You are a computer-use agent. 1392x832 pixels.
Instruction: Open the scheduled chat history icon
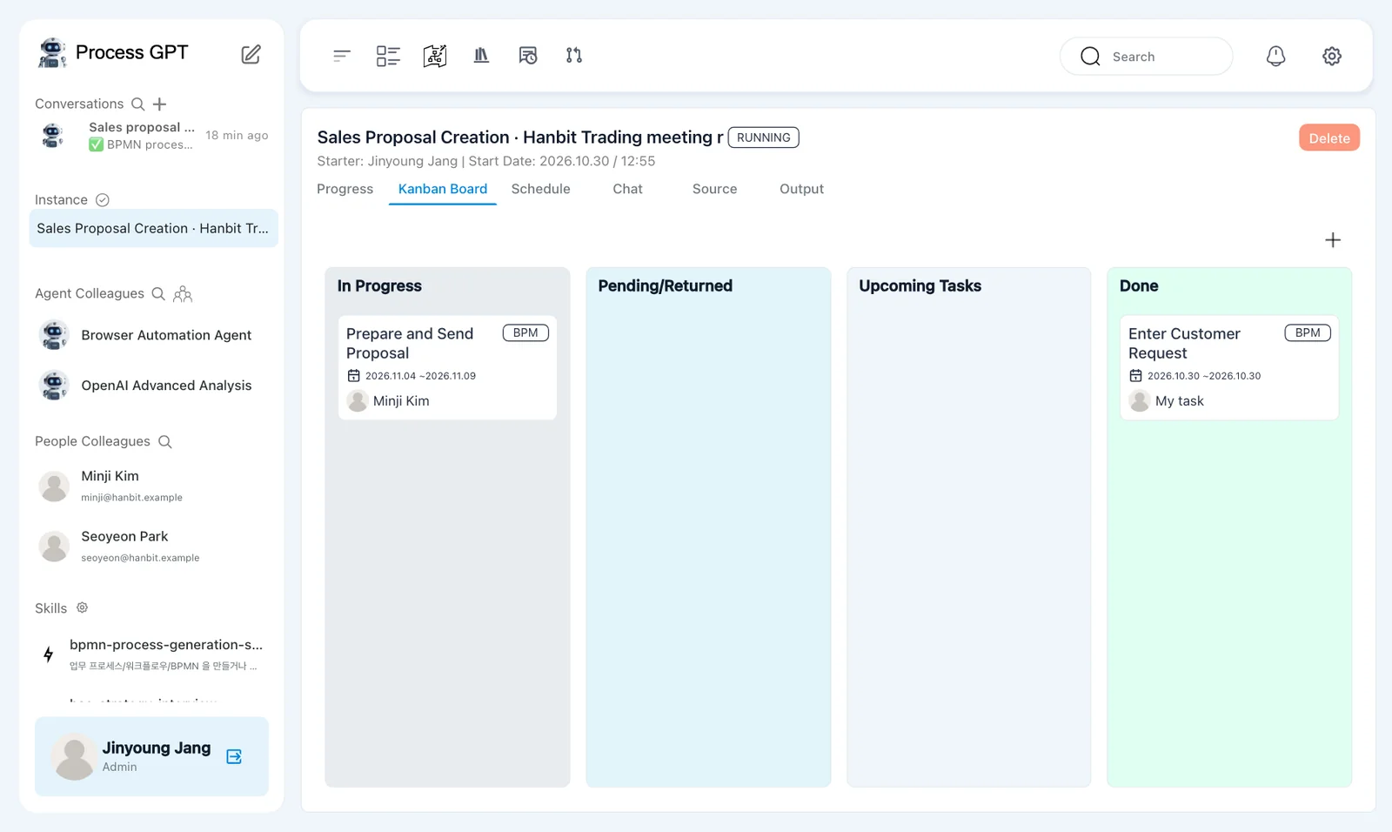pos(527,56)
